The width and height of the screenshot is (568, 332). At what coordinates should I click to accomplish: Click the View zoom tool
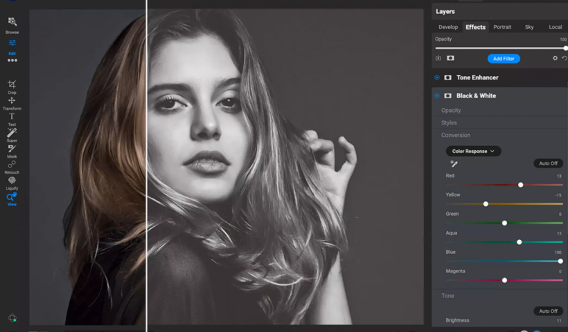coord(12,199)
